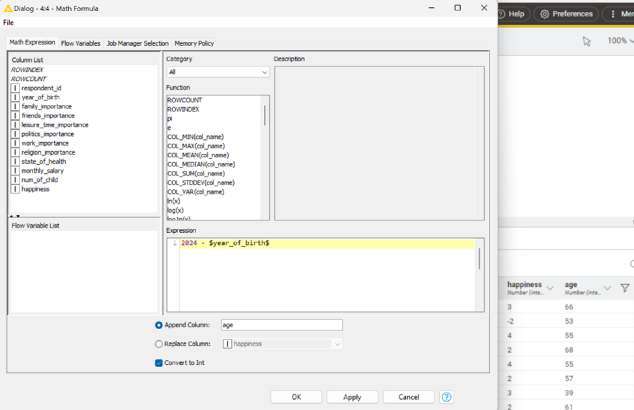Click the integer type icon beside politics_importance

click(15, 134)
